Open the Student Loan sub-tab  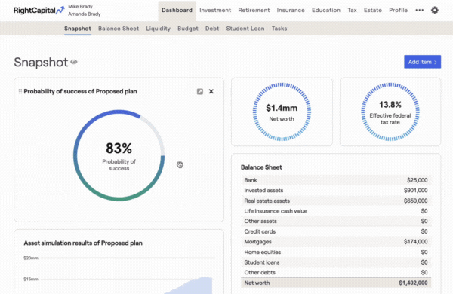click(245, 29)
